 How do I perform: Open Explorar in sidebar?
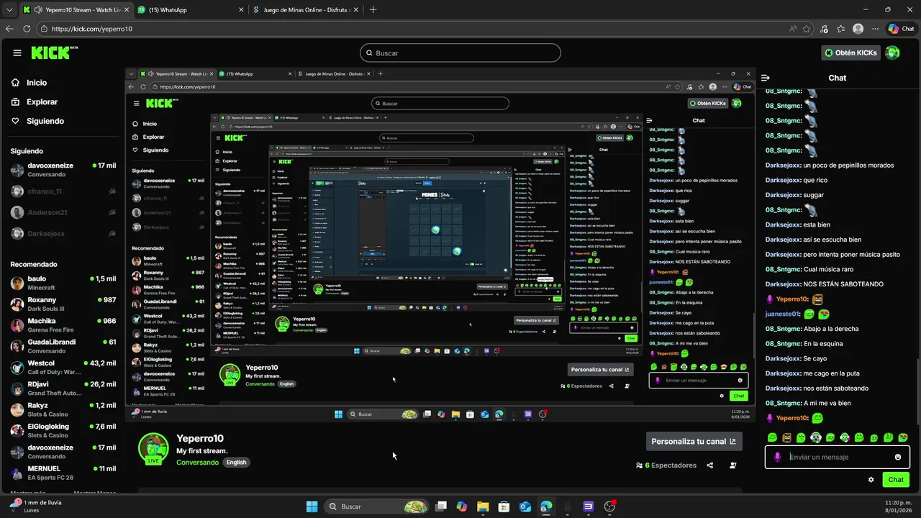(42, 102)
